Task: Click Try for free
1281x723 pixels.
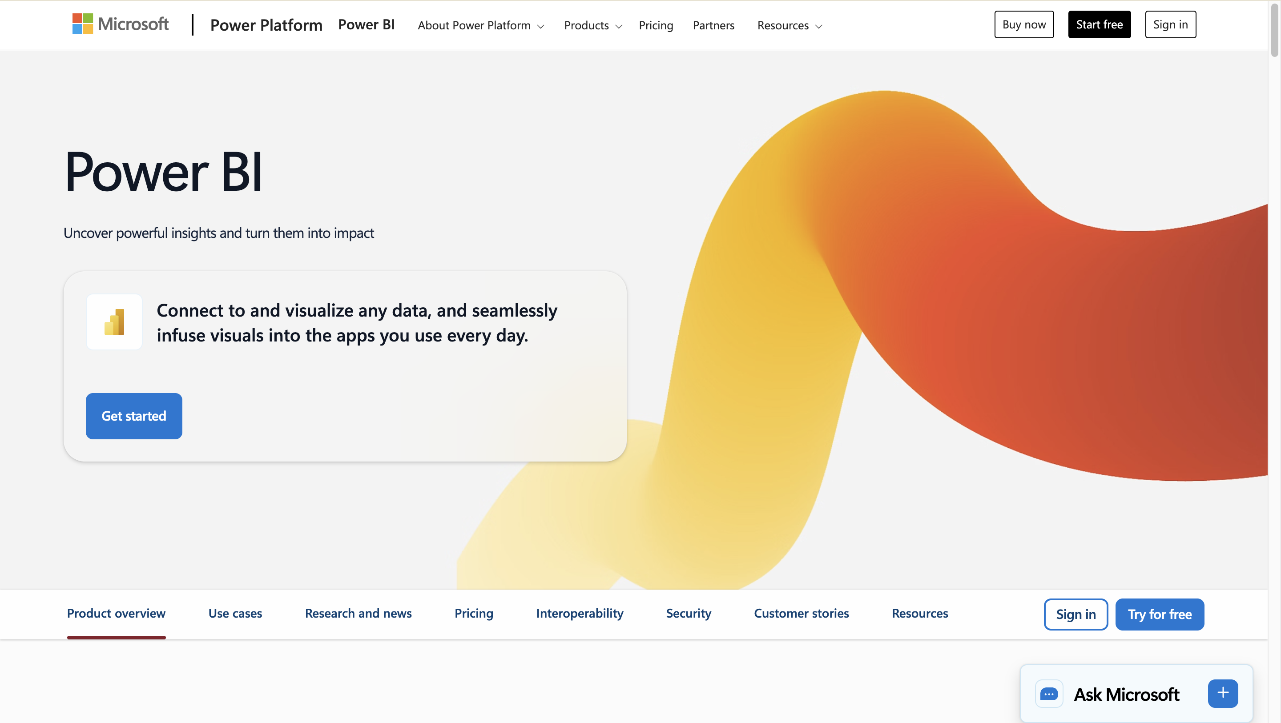Action: click(1160, 614)
